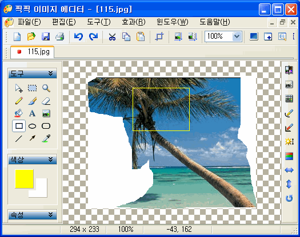The height and width of the screenshot is (237, 300).
Task: Collapse the 도구 panel
Action: (50, 73)
